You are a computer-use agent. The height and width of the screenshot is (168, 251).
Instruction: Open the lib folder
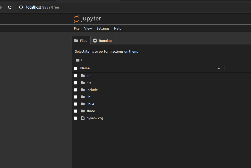(88, 97)
